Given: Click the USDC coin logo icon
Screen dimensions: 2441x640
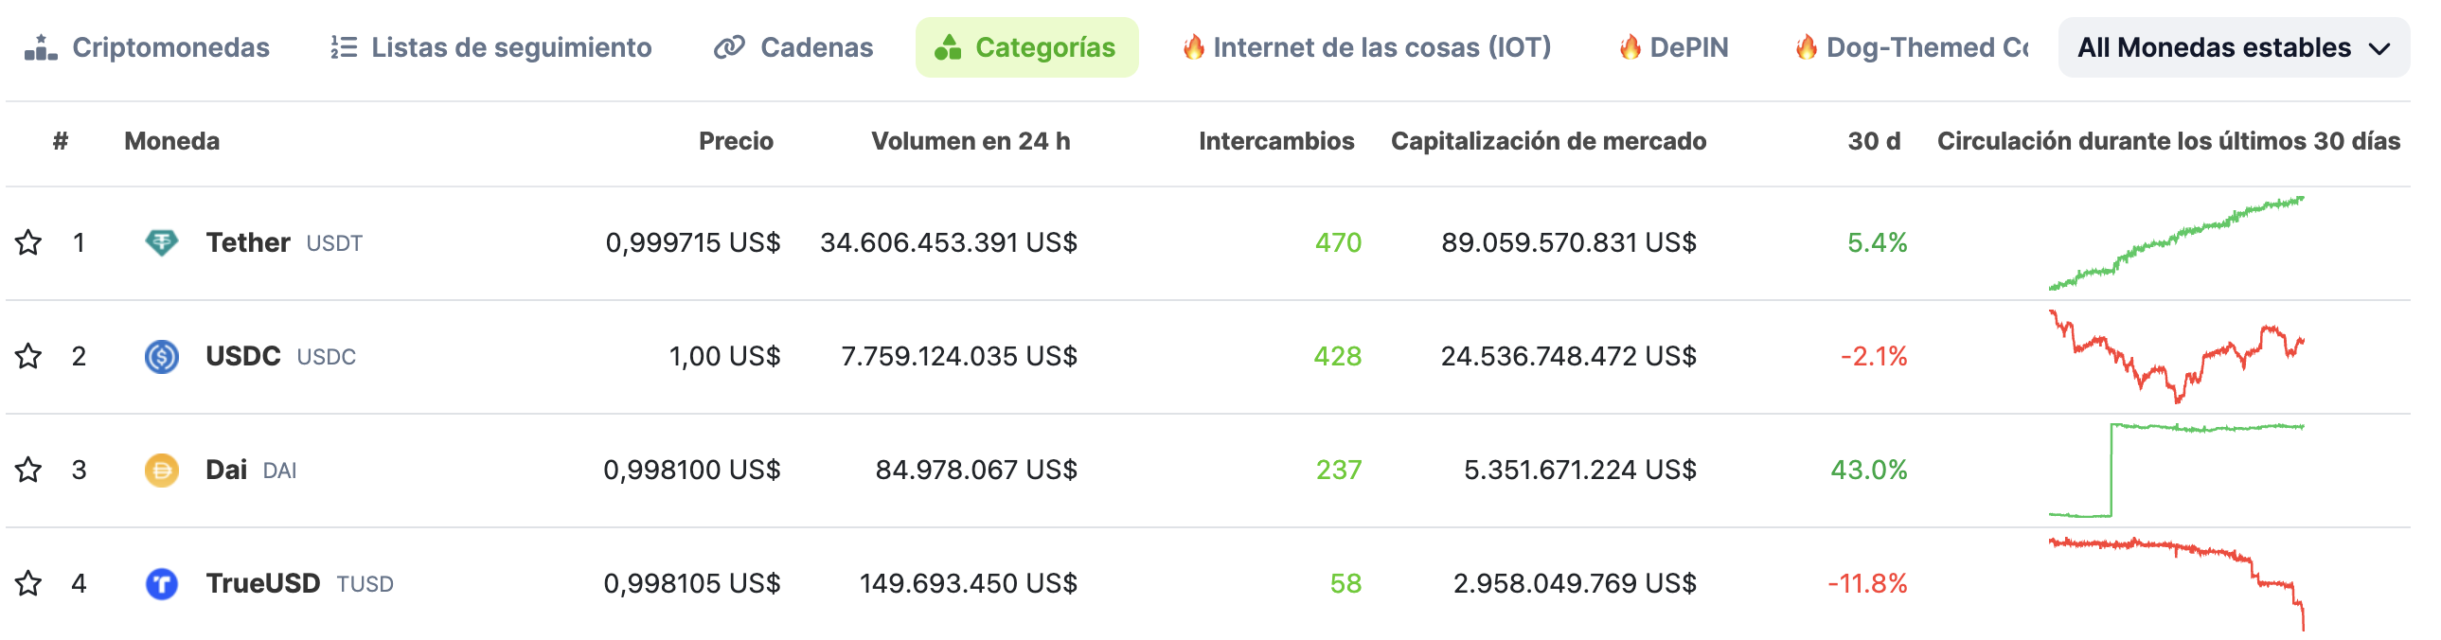Looking at the screenshot, I should [x=161, y=357].
